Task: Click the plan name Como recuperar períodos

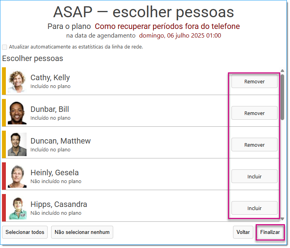Action: (168, 26)
